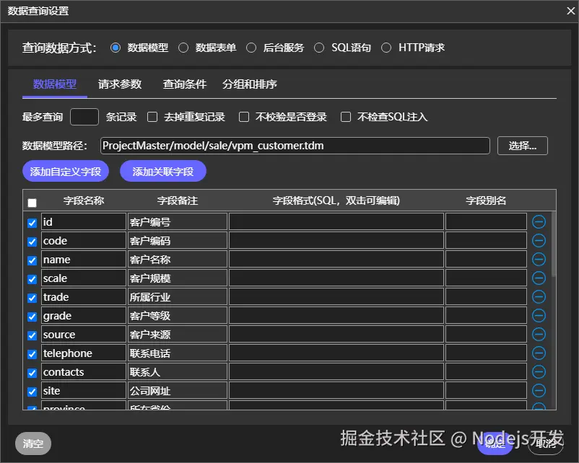
Task: Toggle the select-all checkbox in table header
Action: 32,201
